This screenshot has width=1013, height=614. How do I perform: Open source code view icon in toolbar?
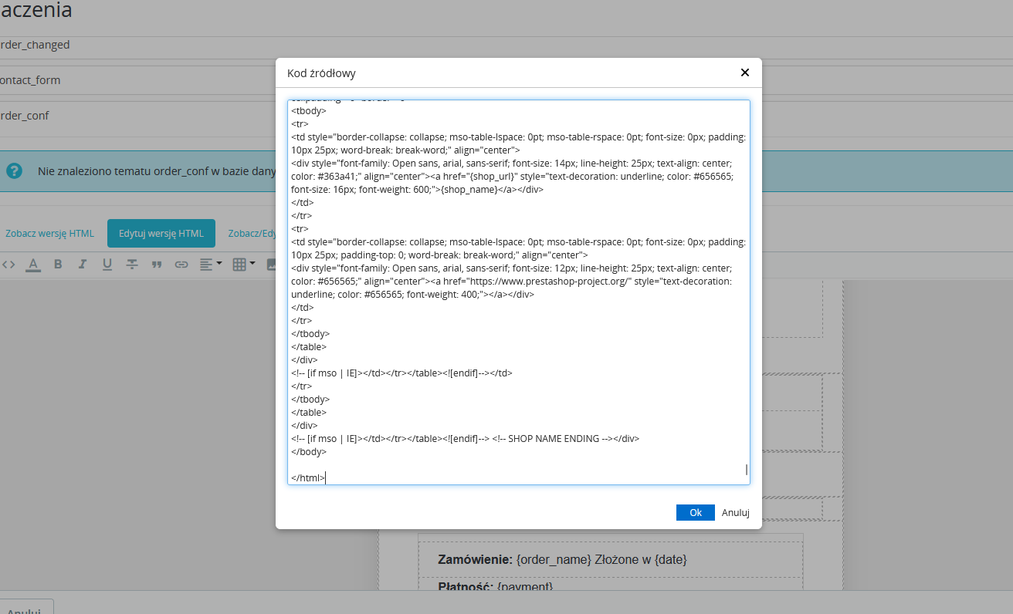[8, 264]
